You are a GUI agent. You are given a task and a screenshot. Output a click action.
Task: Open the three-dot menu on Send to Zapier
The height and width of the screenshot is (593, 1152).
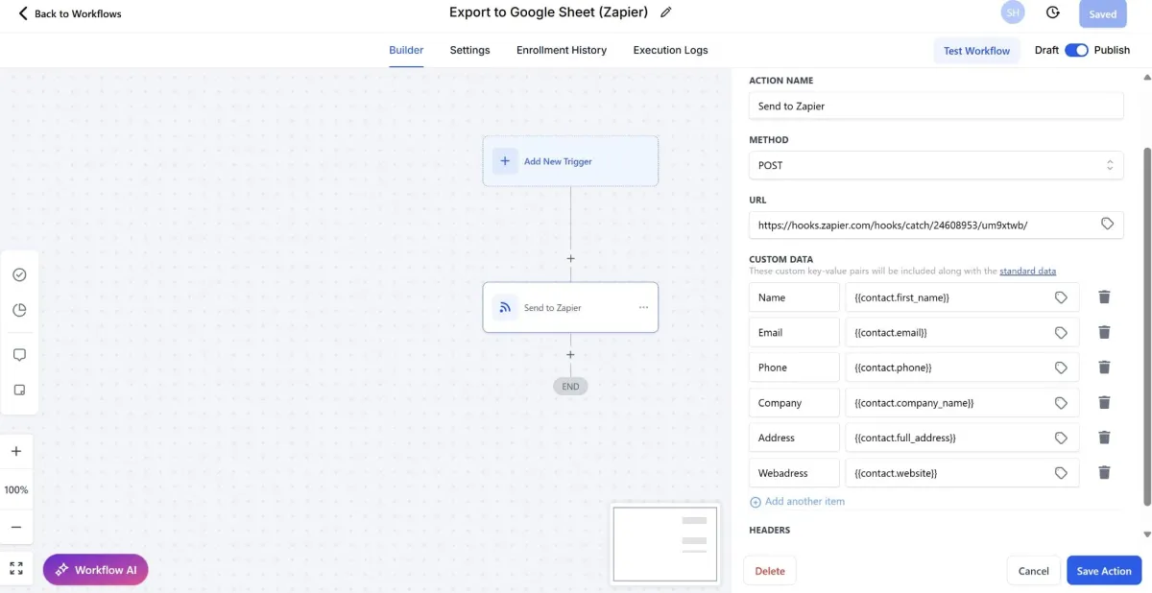click(643, 307)
